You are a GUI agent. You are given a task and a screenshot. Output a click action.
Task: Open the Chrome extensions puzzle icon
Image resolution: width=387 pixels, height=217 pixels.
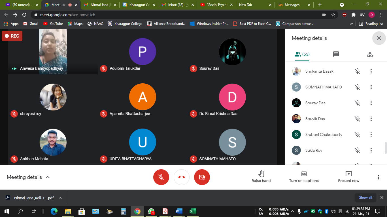tap(354, 15)
